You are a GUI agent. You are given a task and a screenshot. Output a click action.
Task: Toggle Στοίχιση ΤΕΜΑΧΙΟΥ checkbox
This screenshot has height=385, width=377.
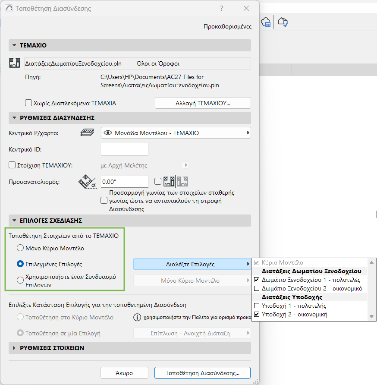(x=12, y=165)
